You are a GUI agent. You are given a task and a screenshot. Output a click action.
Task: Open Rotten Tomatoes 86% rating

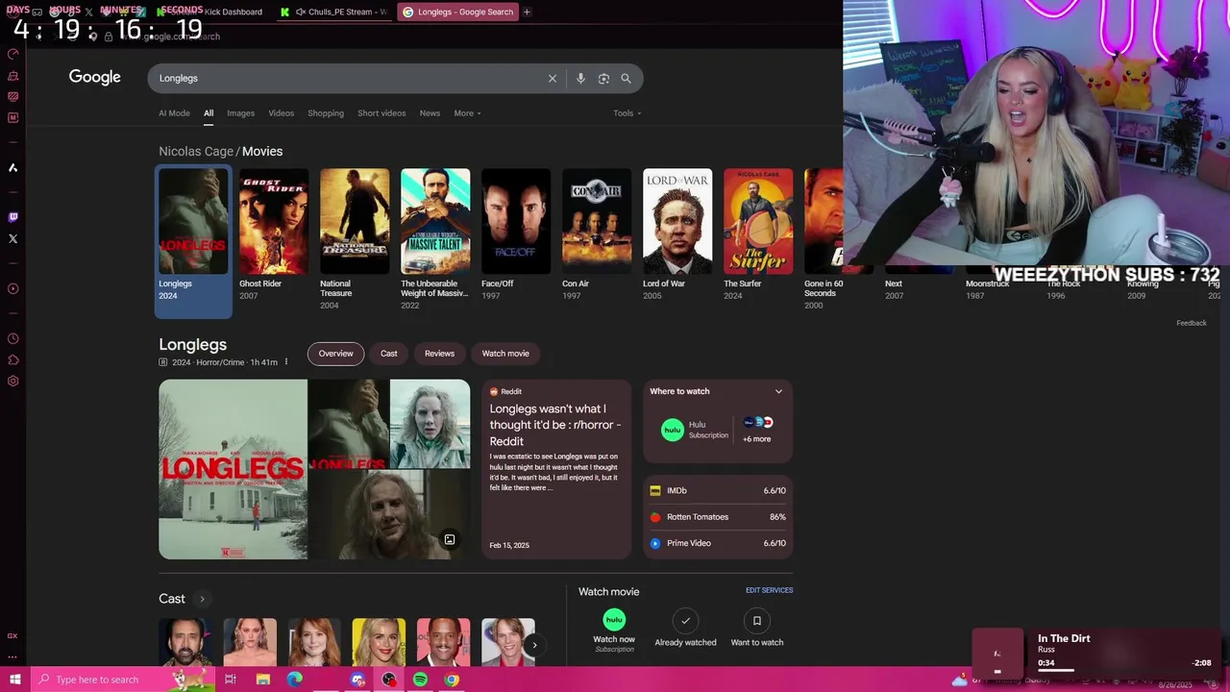[x=718, y=517]
